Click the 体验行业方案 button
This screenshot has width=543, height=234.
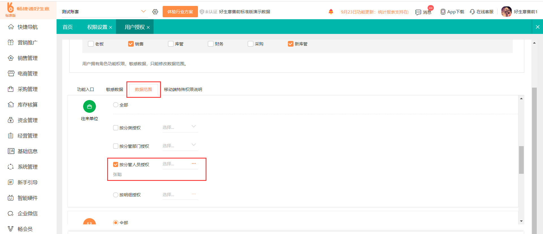180,12
